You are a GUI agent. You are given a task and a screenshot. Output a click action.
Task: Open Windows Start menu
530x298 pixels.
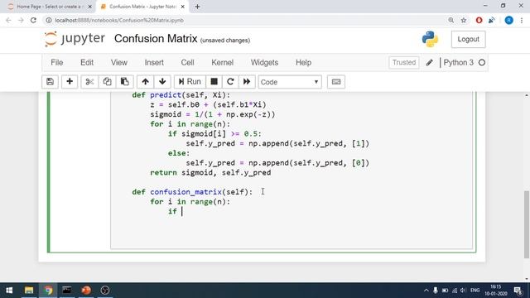pos(9,291)
